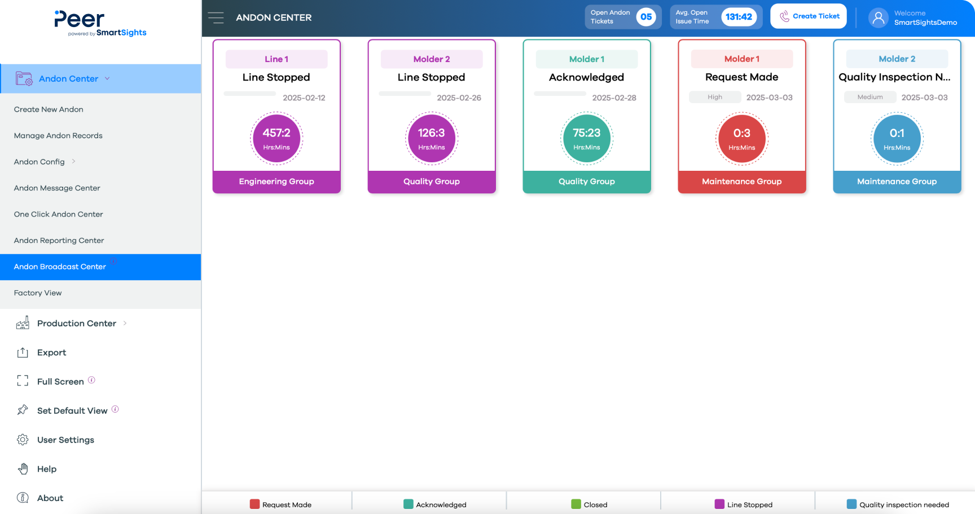Open User Settings via gear icon
Viewport: 975px width, 514px height.
(23, 440)
